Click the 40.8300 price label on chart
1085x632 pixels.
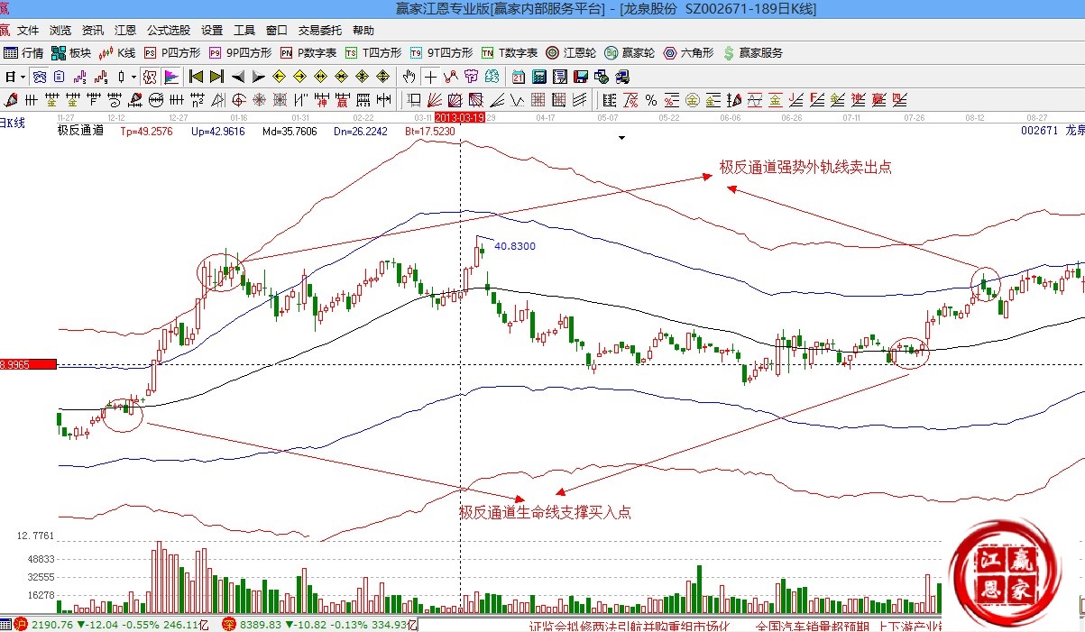pos(515,246)
